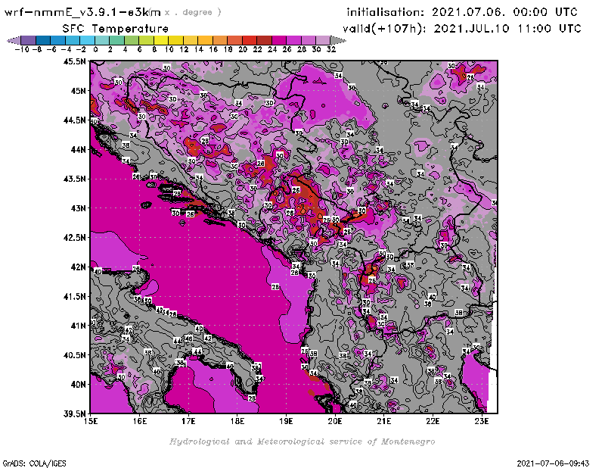Click the 44.5N latitude label
The height and width of the screenshot is (468, 605).
point(74,120)
